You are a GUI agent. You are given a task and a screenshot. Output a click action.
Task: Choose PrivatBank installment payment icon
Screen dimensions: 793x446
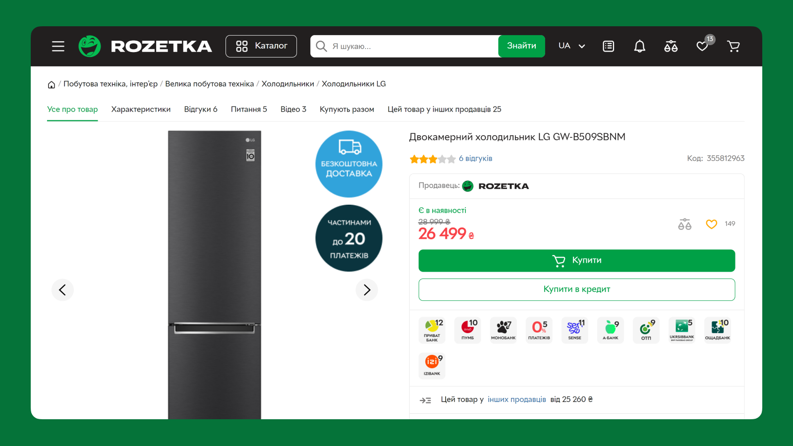tap(432, 330)
